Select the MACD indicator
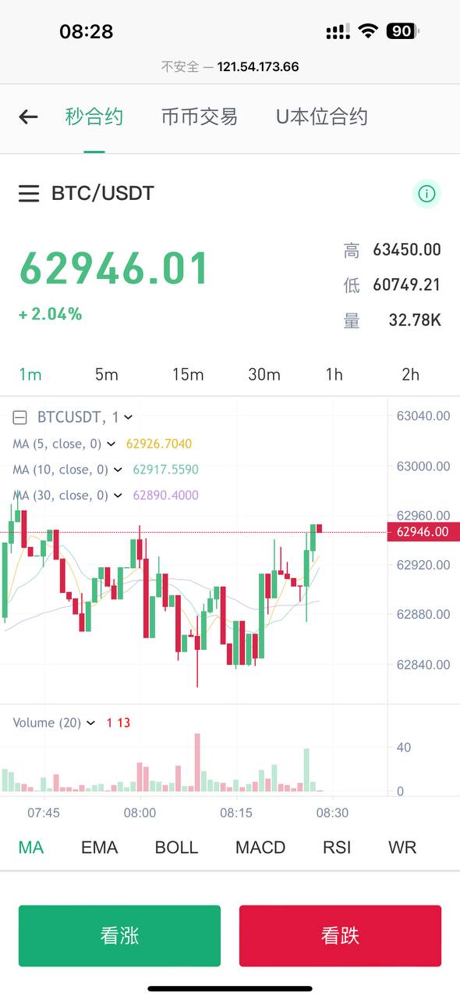This screenshot has width=460, height=1000. click(x=260, y=847)
